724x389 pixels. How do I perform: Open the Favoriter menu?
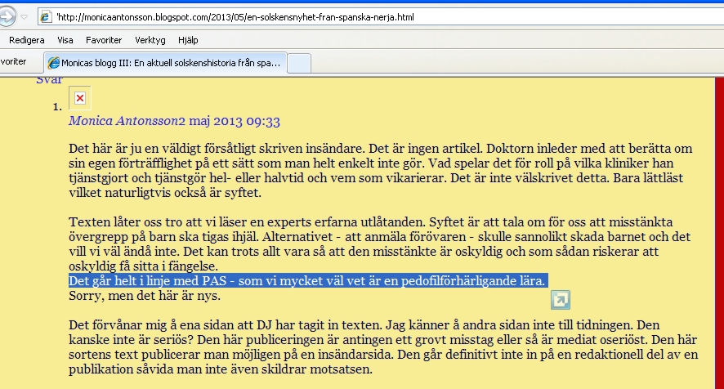coord(104,40)
